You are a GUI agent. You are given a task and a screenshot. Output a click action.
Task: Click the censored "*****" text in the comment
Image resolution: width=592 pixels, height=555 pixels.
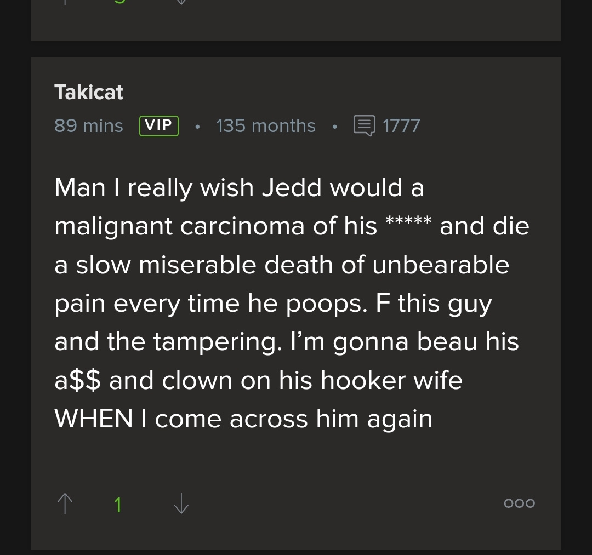(408, 222)
